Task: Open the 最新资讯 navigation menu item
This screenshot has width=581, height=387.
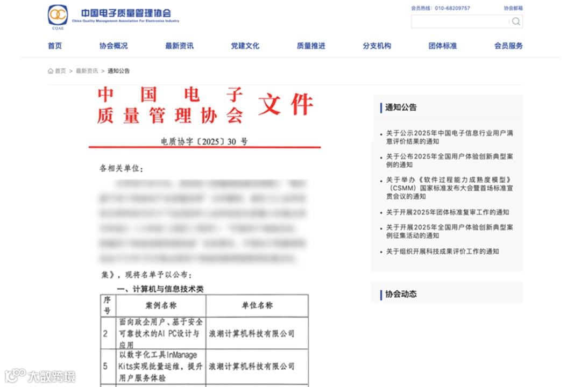Action: (x=179, y=46)
